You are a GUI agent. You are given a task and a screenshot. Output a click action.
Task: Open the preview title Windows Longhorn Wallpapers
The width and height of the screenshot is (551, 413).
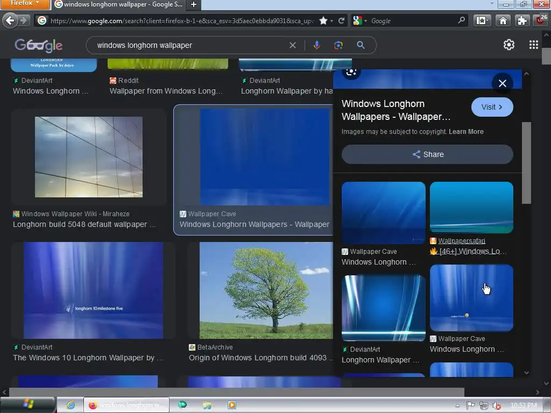[396, 110]
